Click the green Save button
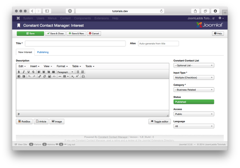Viewport: 240px width, 168px height. (30, 33)
